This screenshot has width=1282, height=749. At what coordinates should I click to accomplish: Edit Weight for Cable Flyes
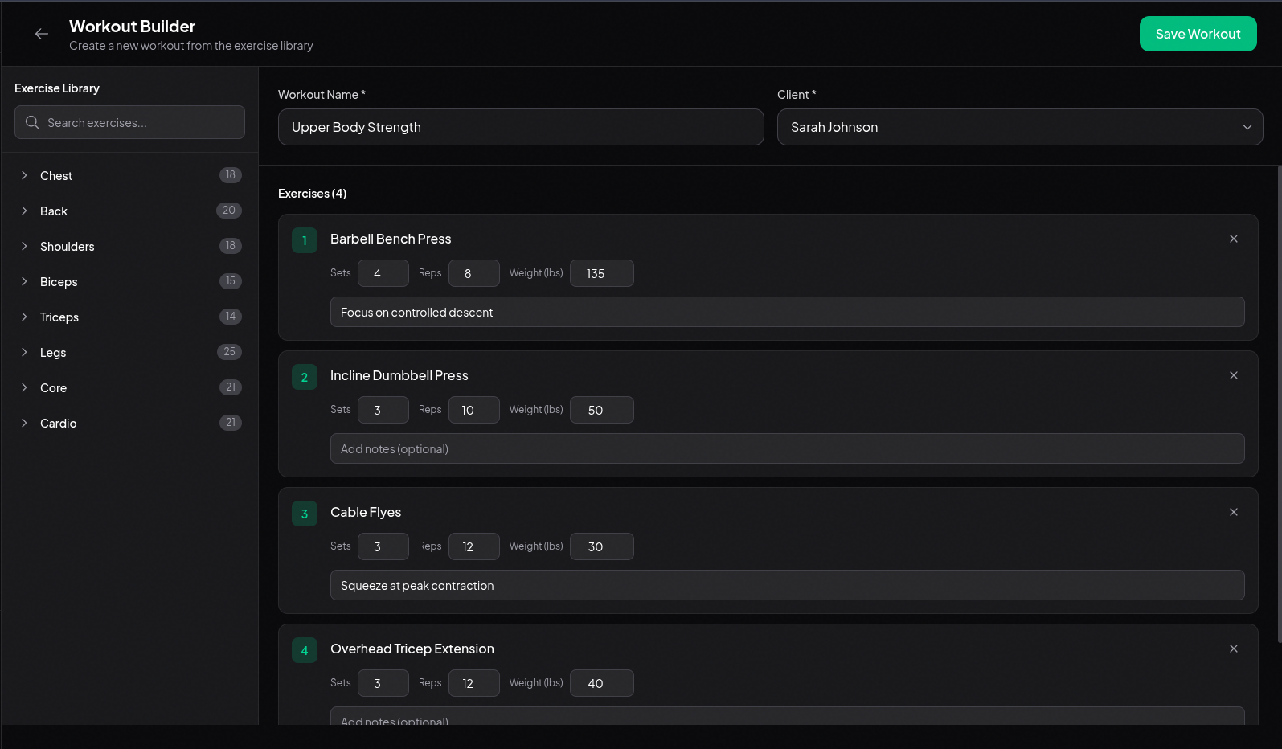click(x=602, y=546)
